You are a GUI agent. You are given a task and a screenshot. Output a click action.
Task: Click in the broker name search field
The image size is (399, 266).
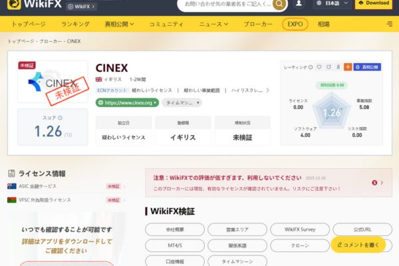tap(227, 4)
